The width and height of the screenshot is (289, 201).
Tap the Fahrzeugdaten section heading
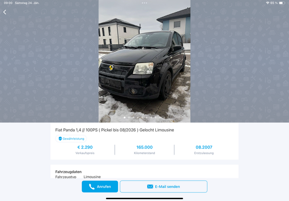(68, 172)
